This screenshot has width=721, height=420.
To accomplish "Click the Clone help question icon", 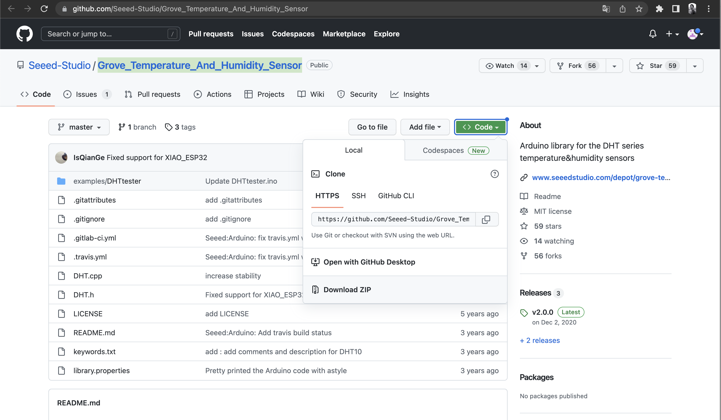I will point(495,174).
